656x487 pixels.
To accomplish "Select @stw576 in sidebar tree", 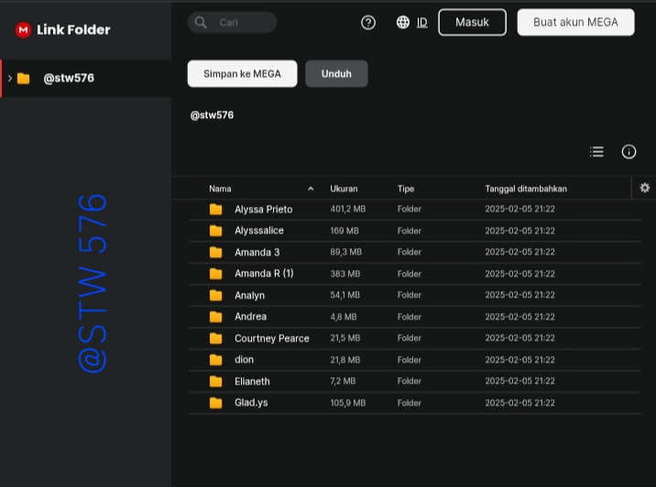I will click(x=86, y=78).
